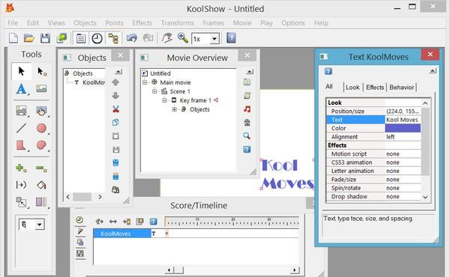Click the Save floppy disk toolbar icon
Image resolution: width=450 pixels, height=277 pixels.
click(x=45, y=38)
